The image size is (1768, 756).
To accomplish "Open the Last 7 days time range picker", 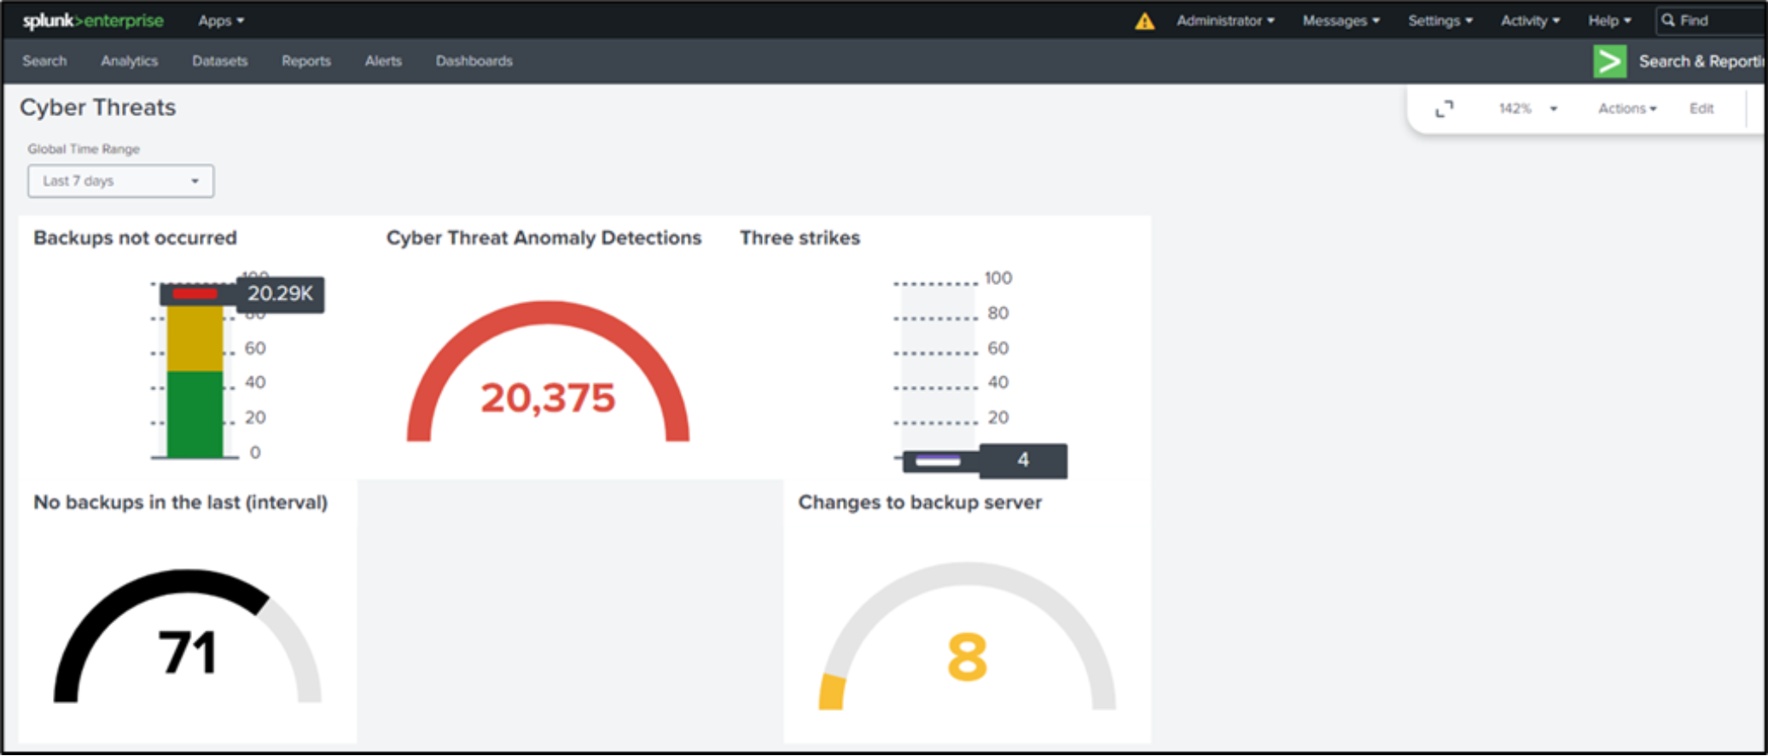I will pos(120,181).
